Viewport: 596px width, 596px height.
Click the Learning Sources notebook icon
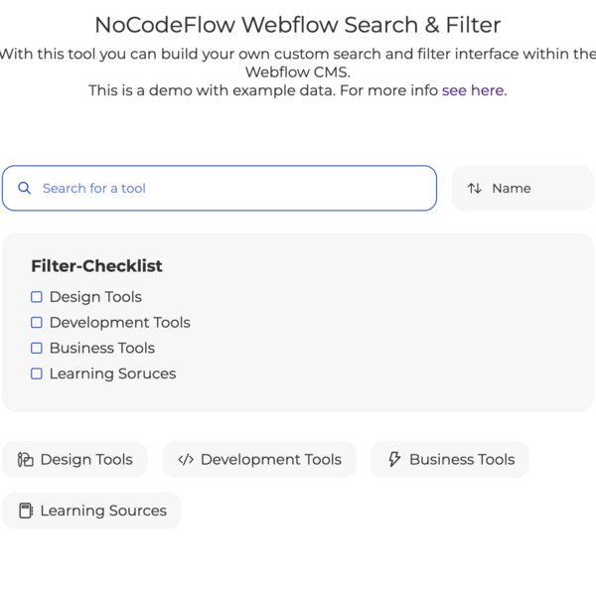pos(25,511)
